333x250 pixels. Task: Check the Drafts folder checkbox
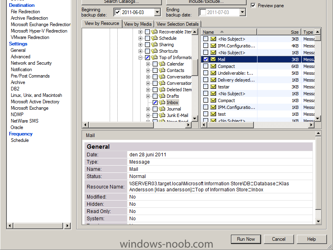coord(155,96)
